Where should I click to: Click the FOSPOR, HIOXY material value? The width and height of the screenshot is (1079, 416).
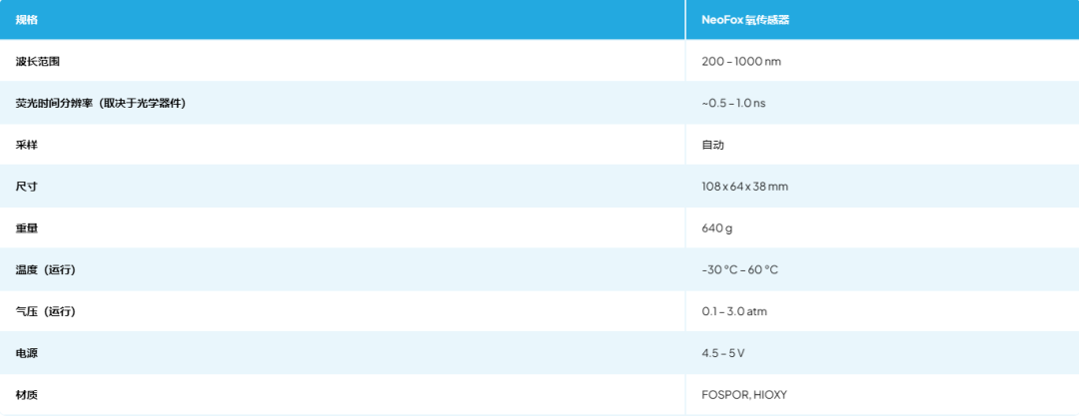pos(744,395)
